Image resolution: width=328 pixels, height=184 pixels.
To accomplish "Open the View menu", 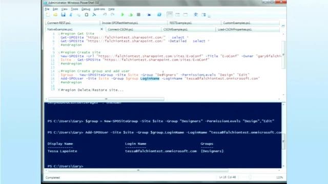I will 64,9.
